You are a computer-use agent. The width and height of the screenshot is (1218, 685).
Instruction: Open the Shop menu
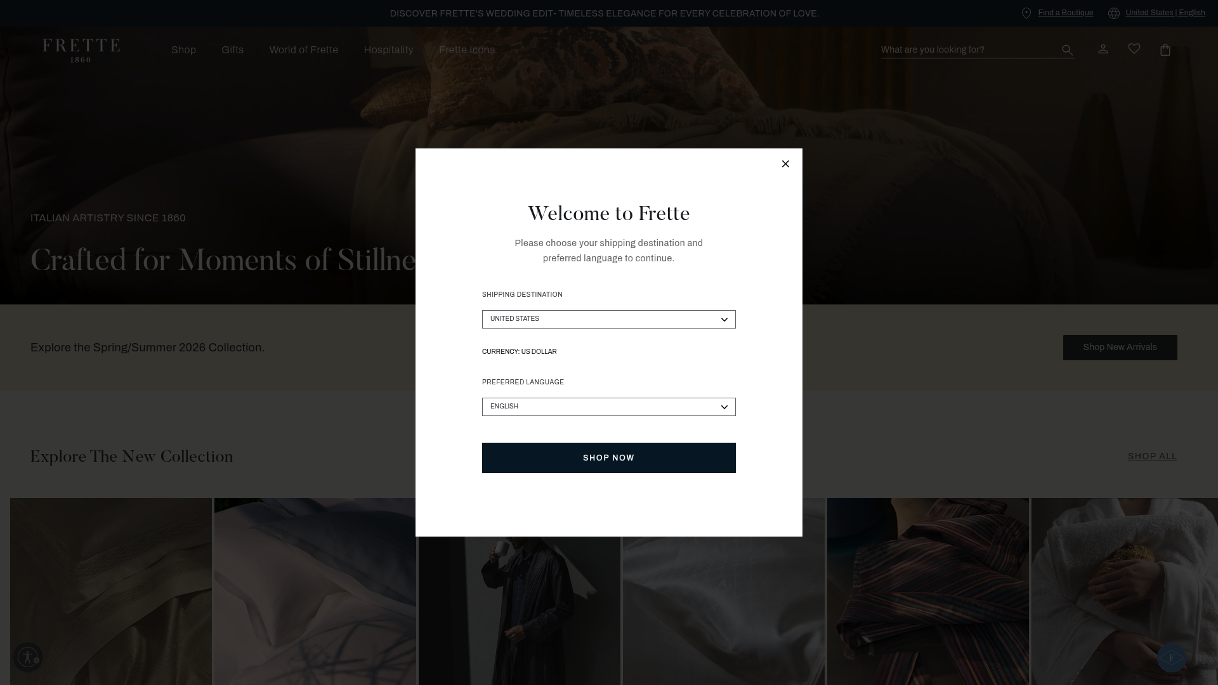[x=183, y=50]
